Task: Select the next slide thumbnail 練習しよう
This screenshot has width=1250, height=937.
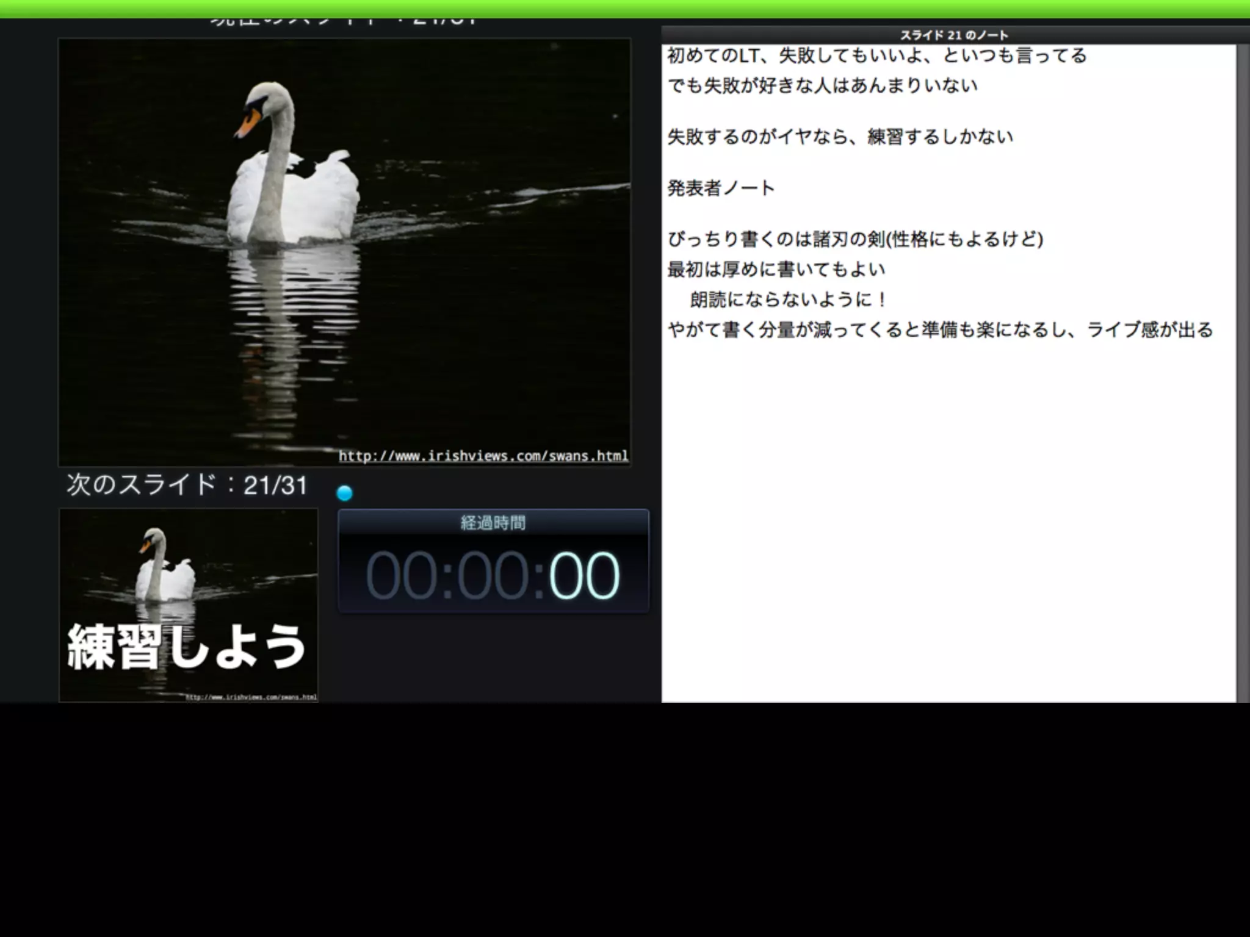Action: [188, 605]
